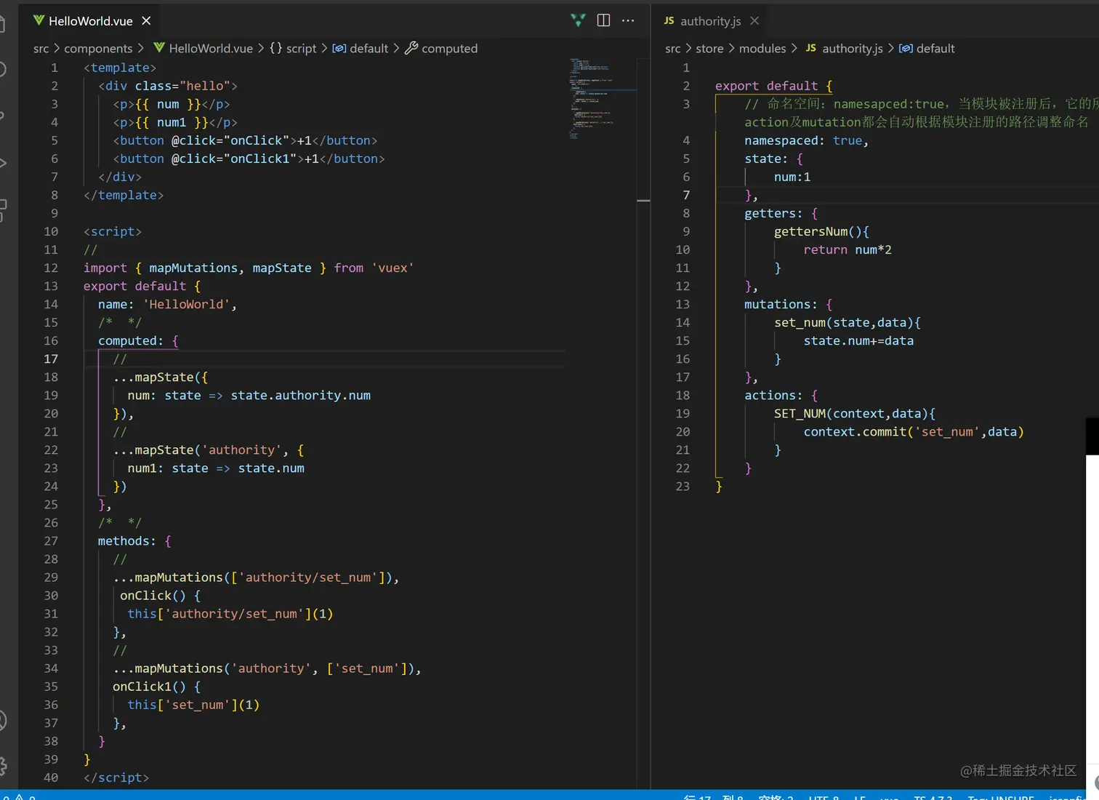Click "num1: state => state.num" in the code
Screen dimensions: 1099x800
pyautogui.click(x=216, y=468)
